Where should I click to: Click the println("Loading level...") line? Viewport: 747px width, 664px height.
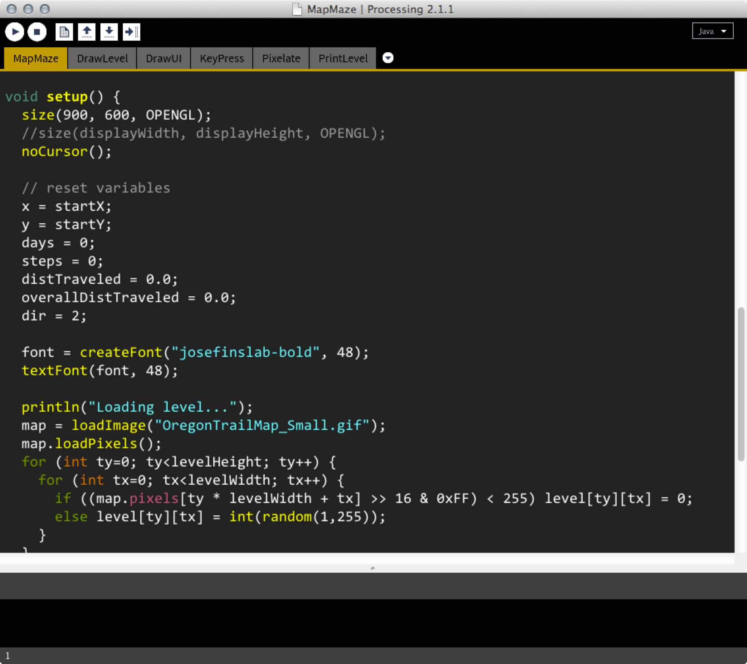[137, 407]
